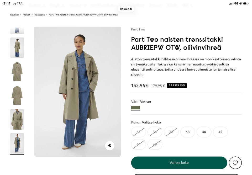Tap the battery icon in status bar
Image resolution: width=252 pixels, height=175 pixels.
click(245, 3)
